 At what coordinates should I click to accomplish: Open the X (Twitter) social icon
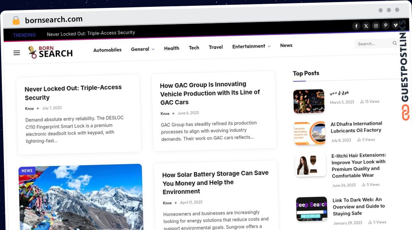pyautogui.click(x=366, y=26)
